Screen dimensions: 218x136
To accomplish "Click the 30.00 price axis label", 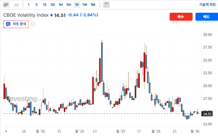I will (x=207, y=35).
